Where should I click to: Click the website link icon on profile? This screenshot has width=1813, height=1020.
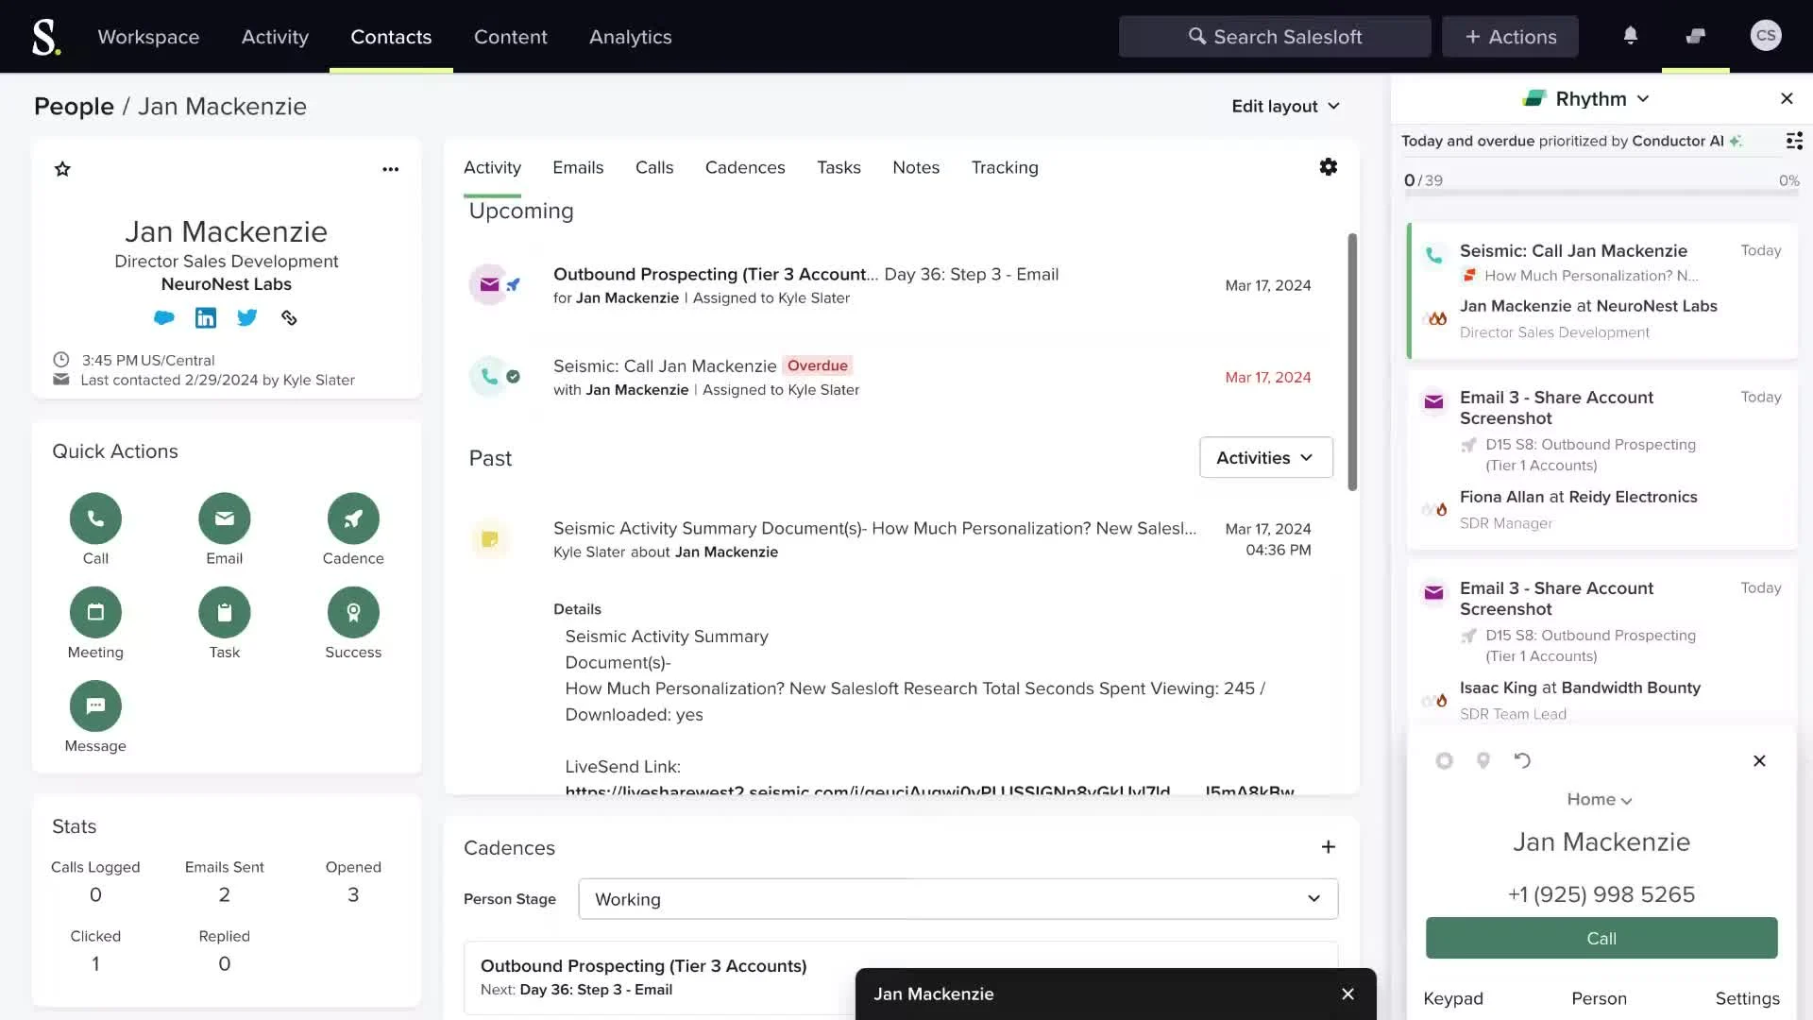(x=289, y=317)
